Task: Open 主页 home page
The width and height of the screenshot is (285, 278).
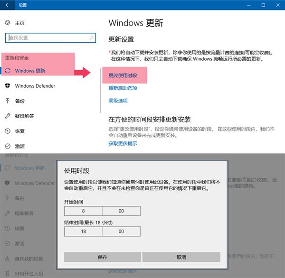Action: [x=19, y=23]
